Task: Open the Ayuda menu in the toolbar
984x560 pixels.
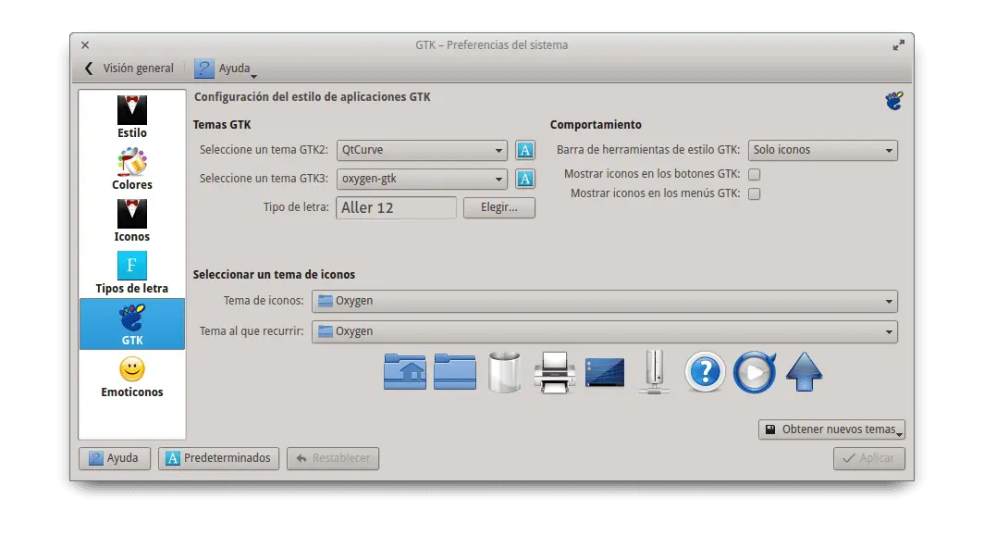Action: (226, 68)
